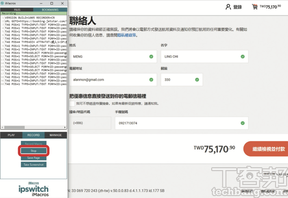This screenshot has height=198, width=288.
Task: Select the RECORD tab
Action: (34, 135)
